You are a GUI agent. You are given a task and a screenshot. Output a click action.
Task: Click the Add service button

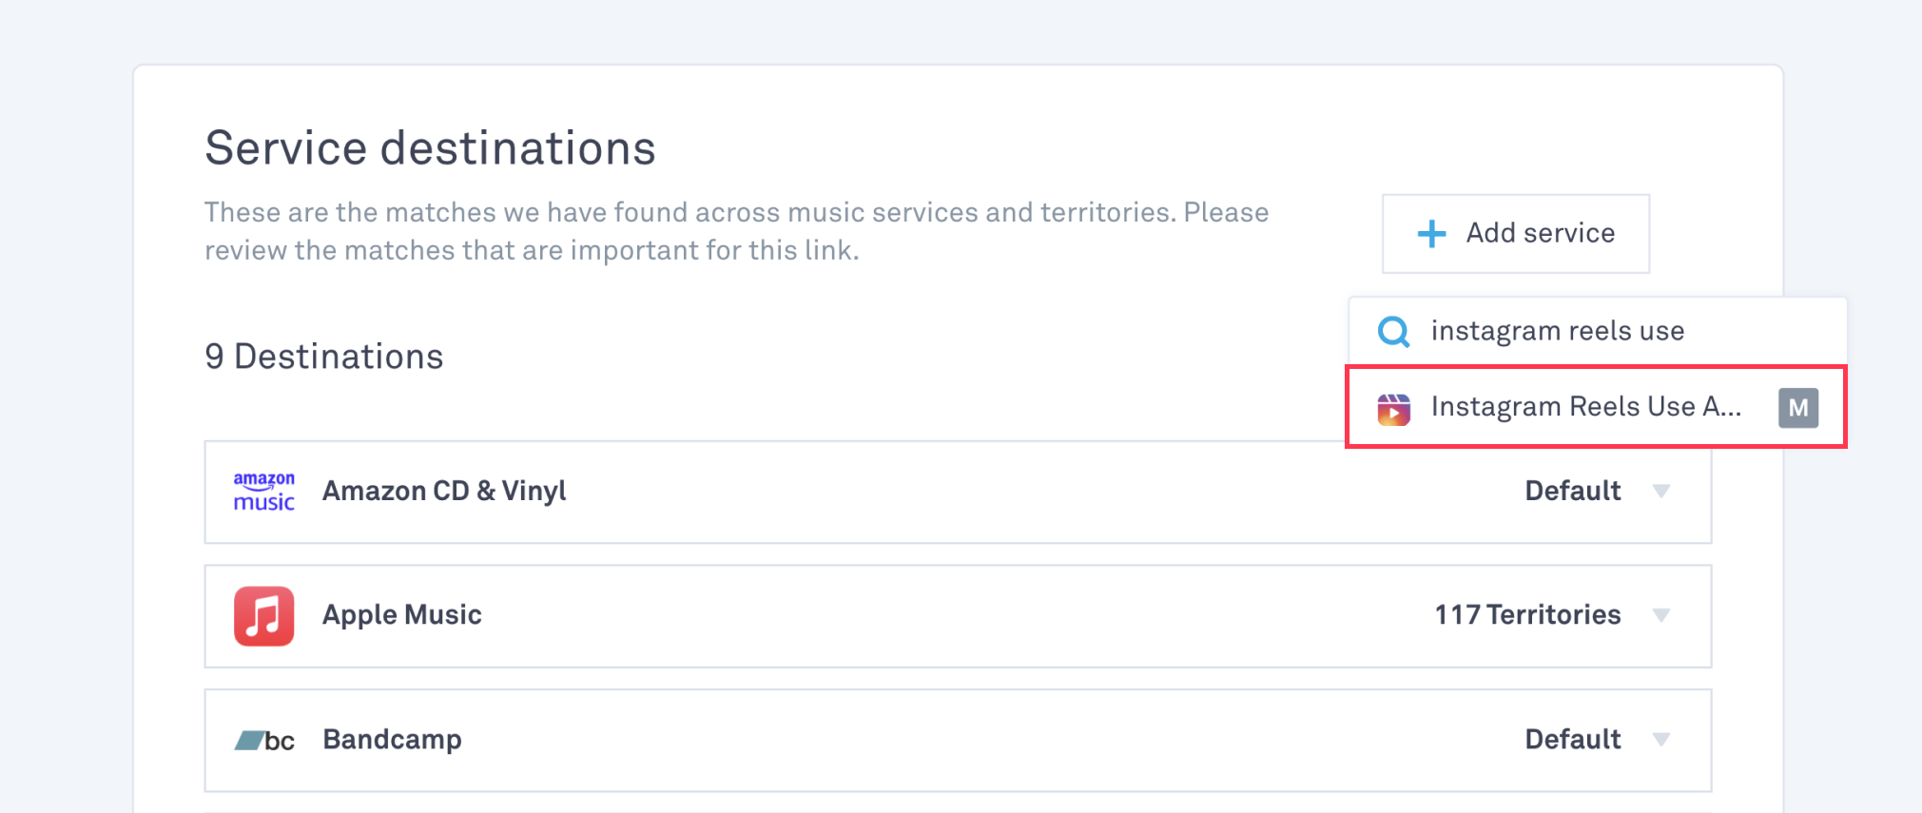1515,234
